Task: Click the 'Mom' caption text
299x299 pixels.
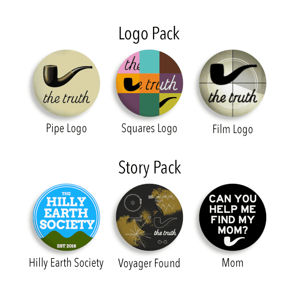Action: [233, 263]
